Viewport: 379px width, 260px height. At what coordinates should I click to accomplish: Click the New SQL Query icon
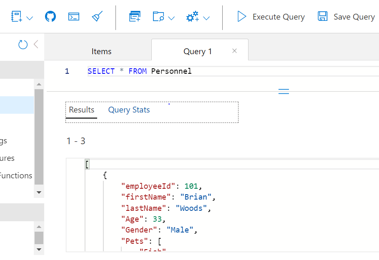click(135, 17)
